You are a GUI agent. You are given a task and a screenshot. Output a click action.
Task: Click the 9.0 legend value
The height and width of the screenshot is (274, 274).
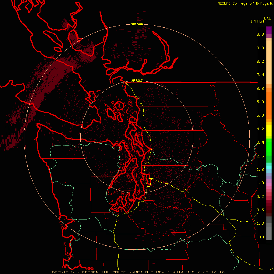260,48
